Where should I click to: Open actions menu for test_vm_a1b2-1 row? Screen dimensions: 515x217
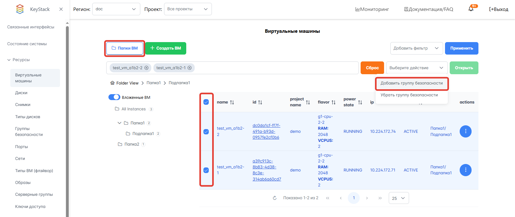[x=465, y=170]
